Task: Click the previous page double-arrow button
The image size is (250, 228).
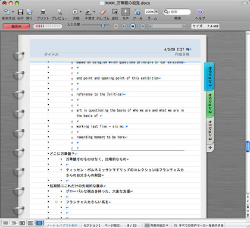Action: tap(248, 207)
